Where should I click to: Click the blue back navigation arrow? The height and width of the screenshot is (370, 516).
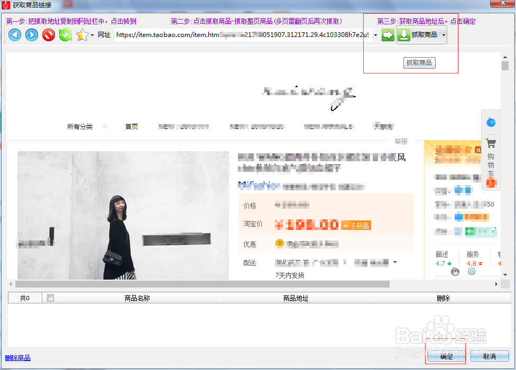(15, 35)
